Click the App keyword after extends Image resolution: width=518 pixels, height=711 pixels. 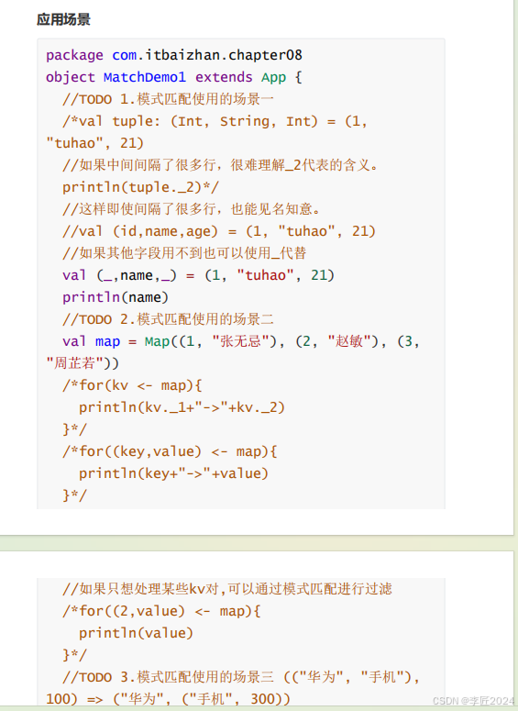click(x=273, y=77)
